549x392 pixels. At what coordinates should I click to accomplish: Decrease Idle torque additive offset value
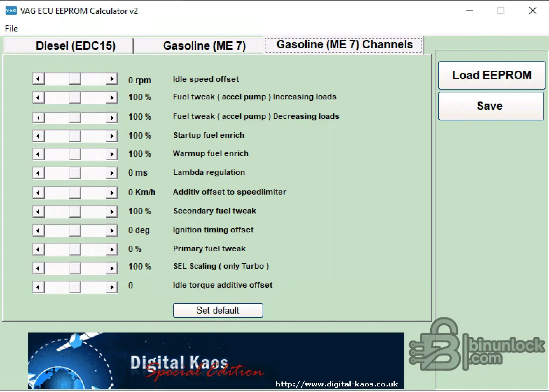coord(39,287)
